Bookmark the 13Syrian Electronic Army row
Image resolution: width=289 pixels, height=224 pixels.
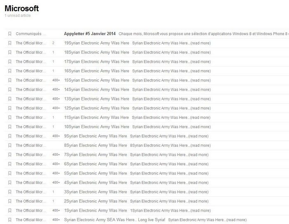pos(10,99)
